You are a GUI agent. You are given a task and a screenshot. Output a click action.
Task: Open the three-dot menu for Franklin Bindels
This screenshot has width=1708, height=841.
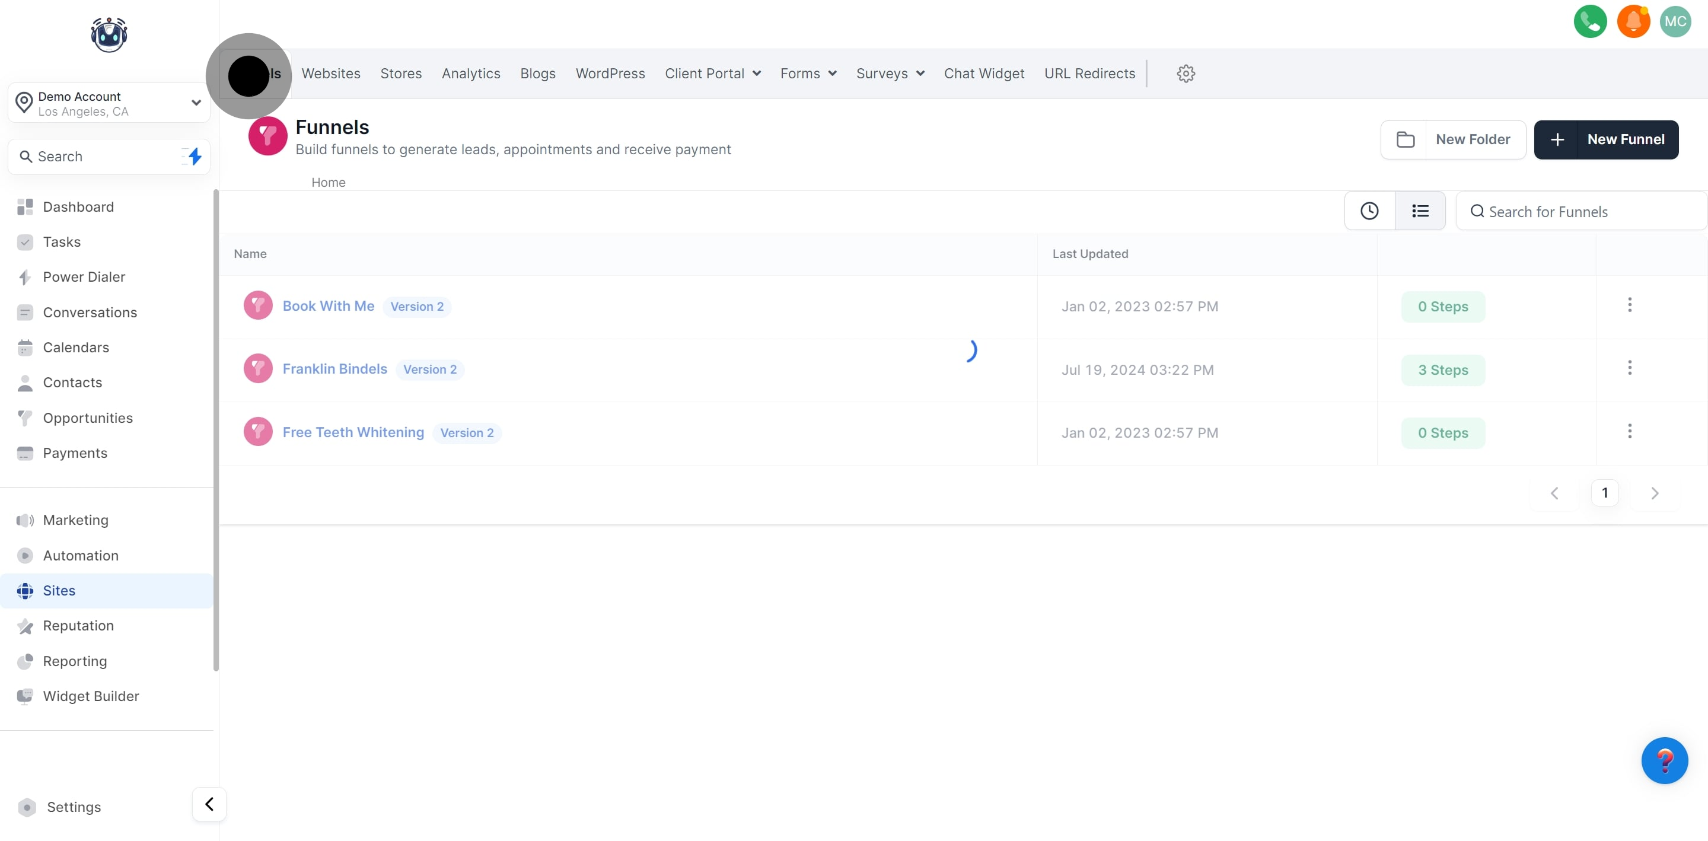coord(1629,368)
